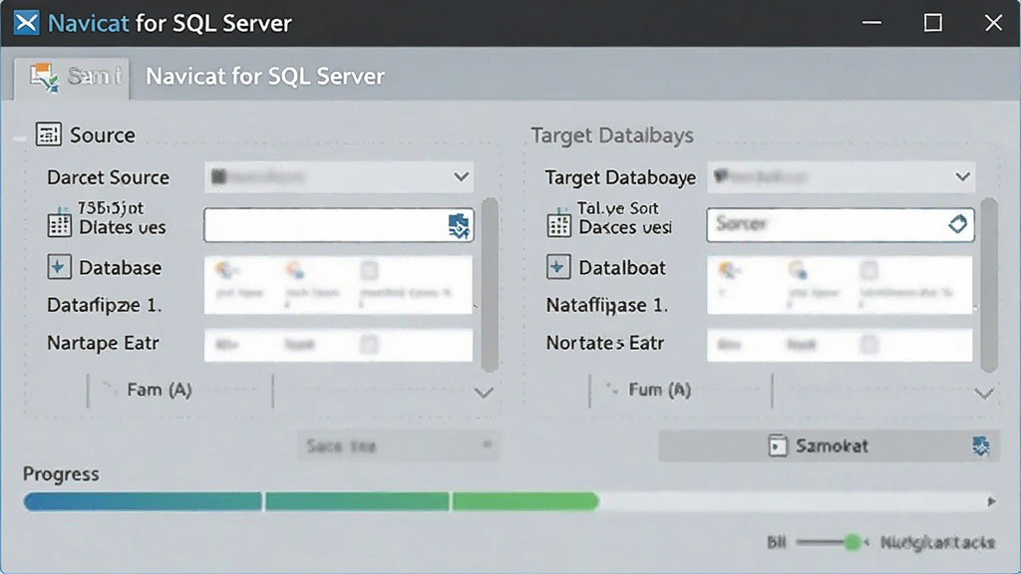Image resolution: width=1021 pixels, height=574 pixels.
Task: Open the Sace tne dropdown button
Action: click(x=399, y=445)
